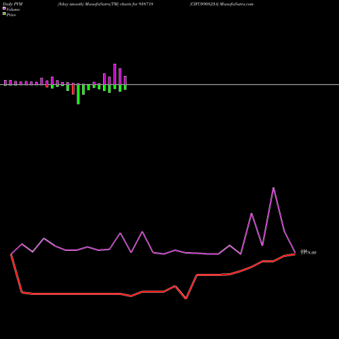Click the lowest dip of the red price line
The height and width of the screenshot is (339, 339).
pyautogui.click(x=186, y=298)
